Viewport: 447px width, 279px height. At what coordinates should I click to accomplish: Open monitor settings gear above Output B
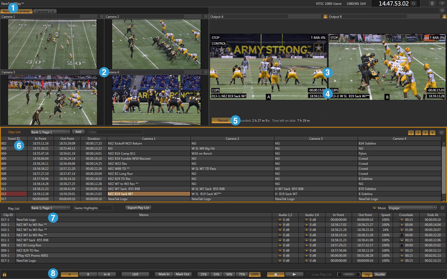(442, 10)
